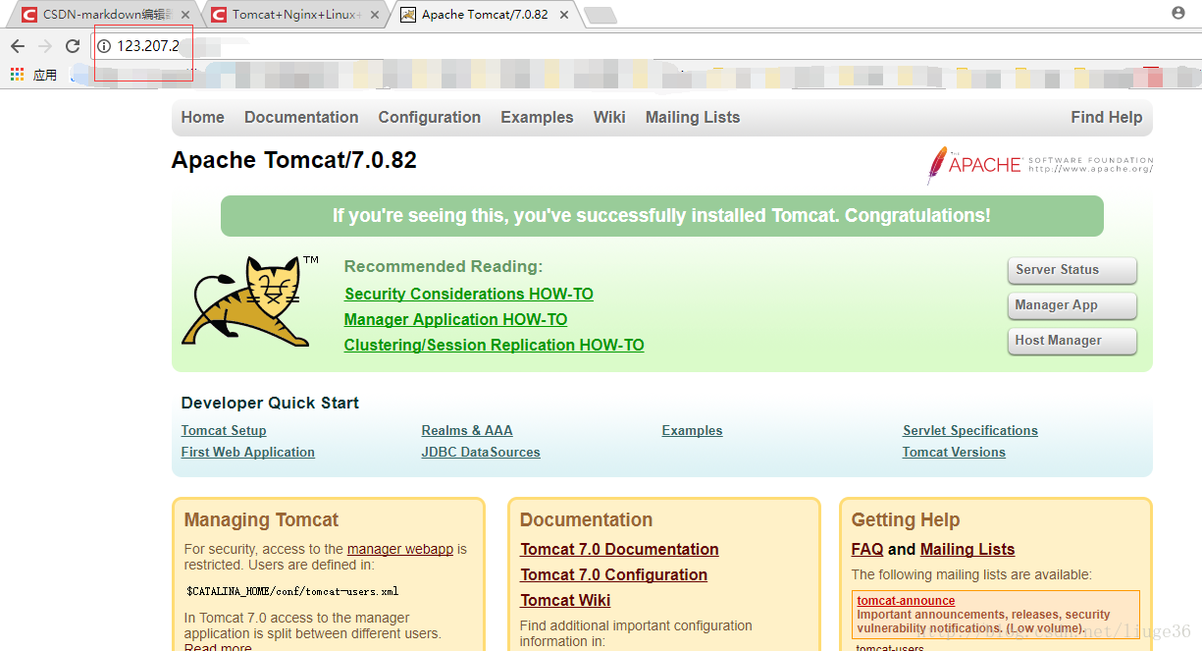Click the Tomcat cat mascot image
1202x651 pixels.
pos(250,300)
